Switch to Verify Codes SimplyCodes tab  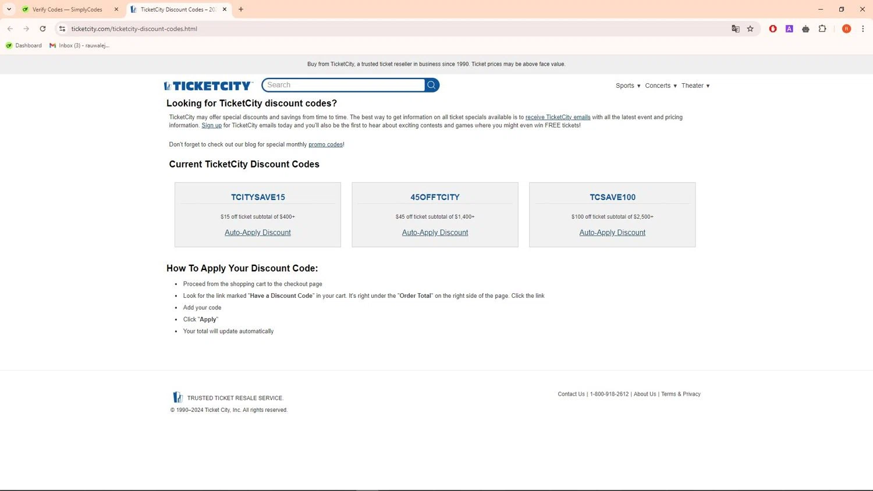[x=67, y=9]
